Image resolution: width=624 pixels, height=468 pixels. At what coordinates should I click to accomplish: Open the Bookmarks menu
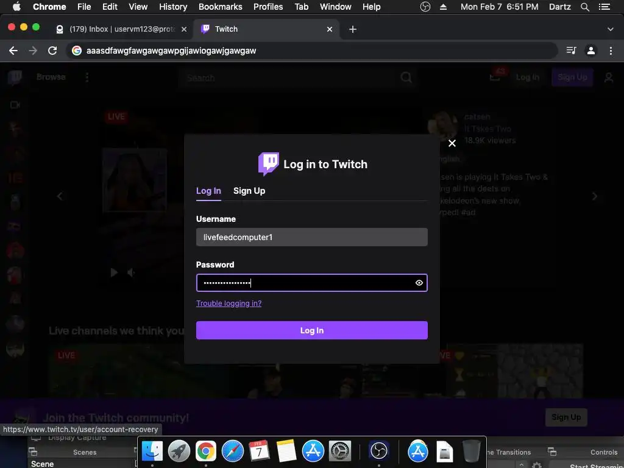[221, 7]
